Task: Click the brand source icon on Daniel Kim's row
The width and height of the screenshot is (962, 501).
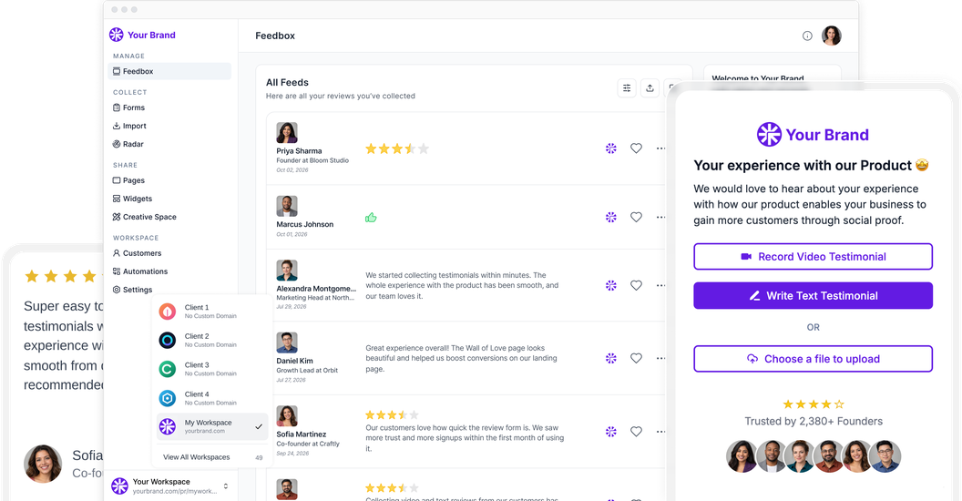Action: click(611, 358)
